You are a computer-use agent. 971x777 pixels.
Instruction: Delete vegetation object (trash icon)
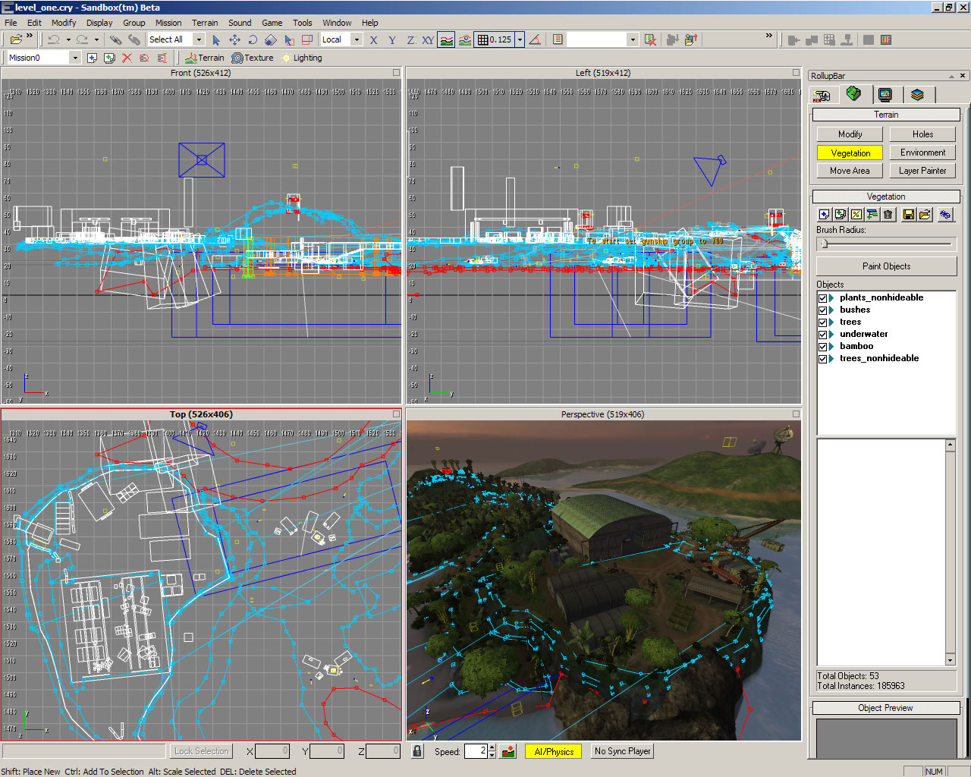click(888, 215)
